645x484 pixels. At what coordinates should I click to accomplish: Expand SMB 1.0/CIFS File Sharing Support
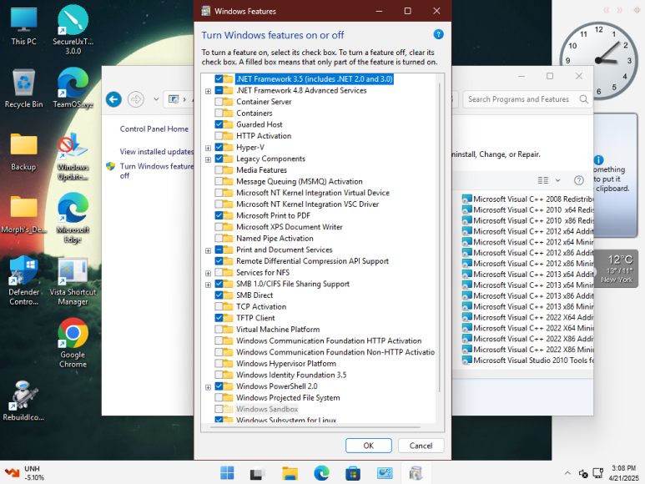208,285
